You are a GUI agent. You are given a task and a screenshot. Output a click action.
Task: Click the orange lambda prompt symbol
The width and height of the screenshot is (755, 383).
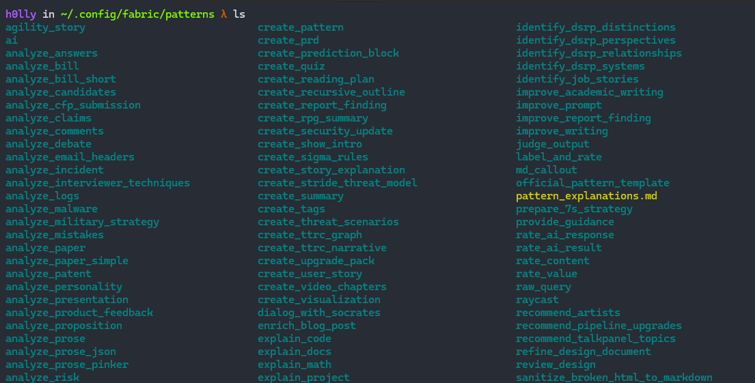coord(223,14)
